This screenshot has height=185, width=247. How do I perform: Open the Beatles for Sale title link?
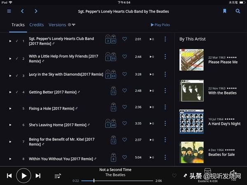pyautogui.click(x=221, y=155)
